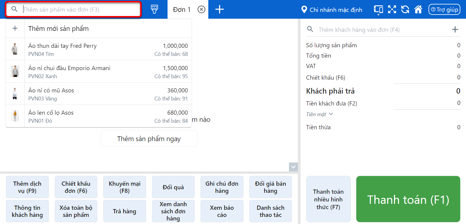
Task: Close the Đơn 1 order tab
Action: [201, 10]
